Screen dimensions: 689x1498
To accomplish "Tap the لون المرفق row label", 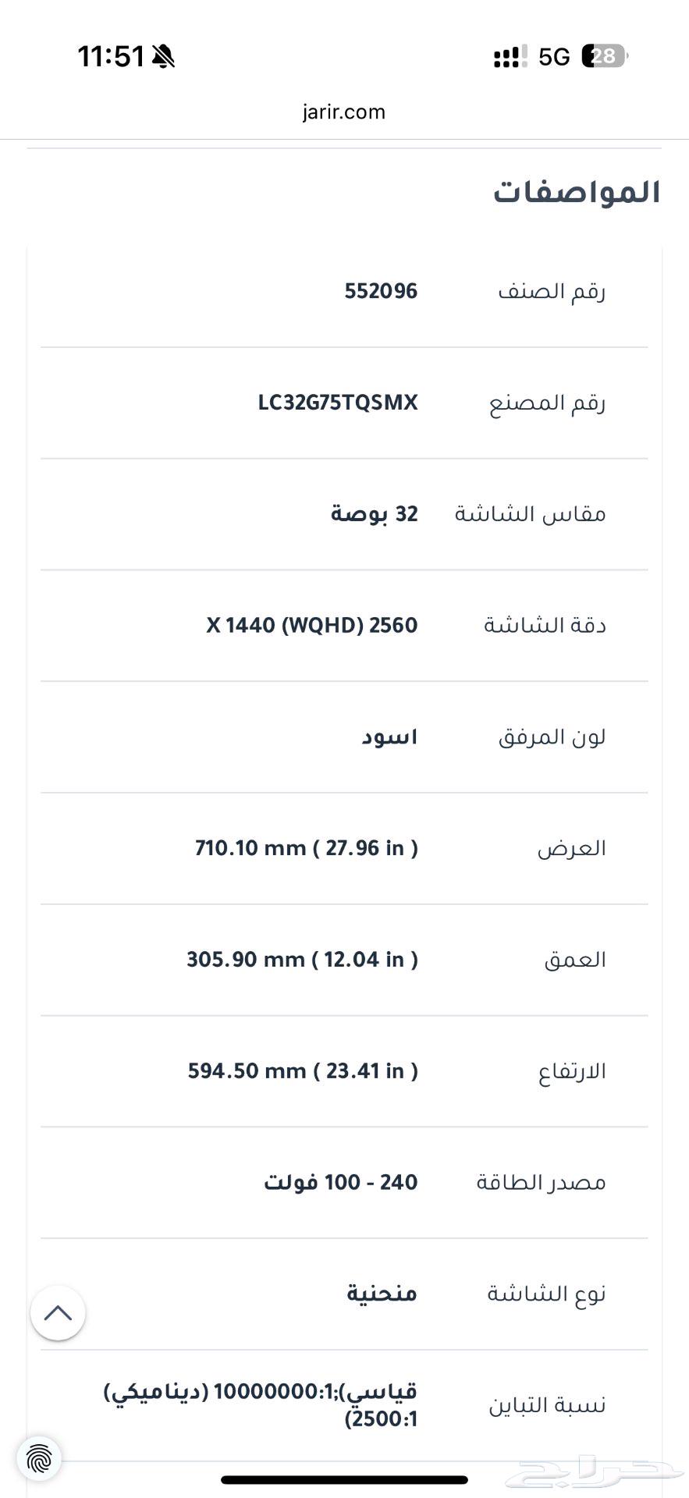I will coord(552,737).
